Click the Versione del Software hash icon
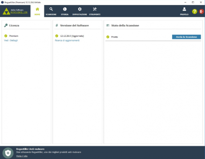Screen dimensions: 205x159 coord(57,25)
